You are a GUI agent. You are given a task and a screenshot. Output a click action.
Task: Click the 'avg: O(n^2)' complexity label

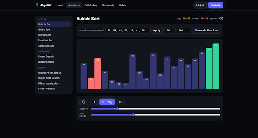tap(184, 19)
